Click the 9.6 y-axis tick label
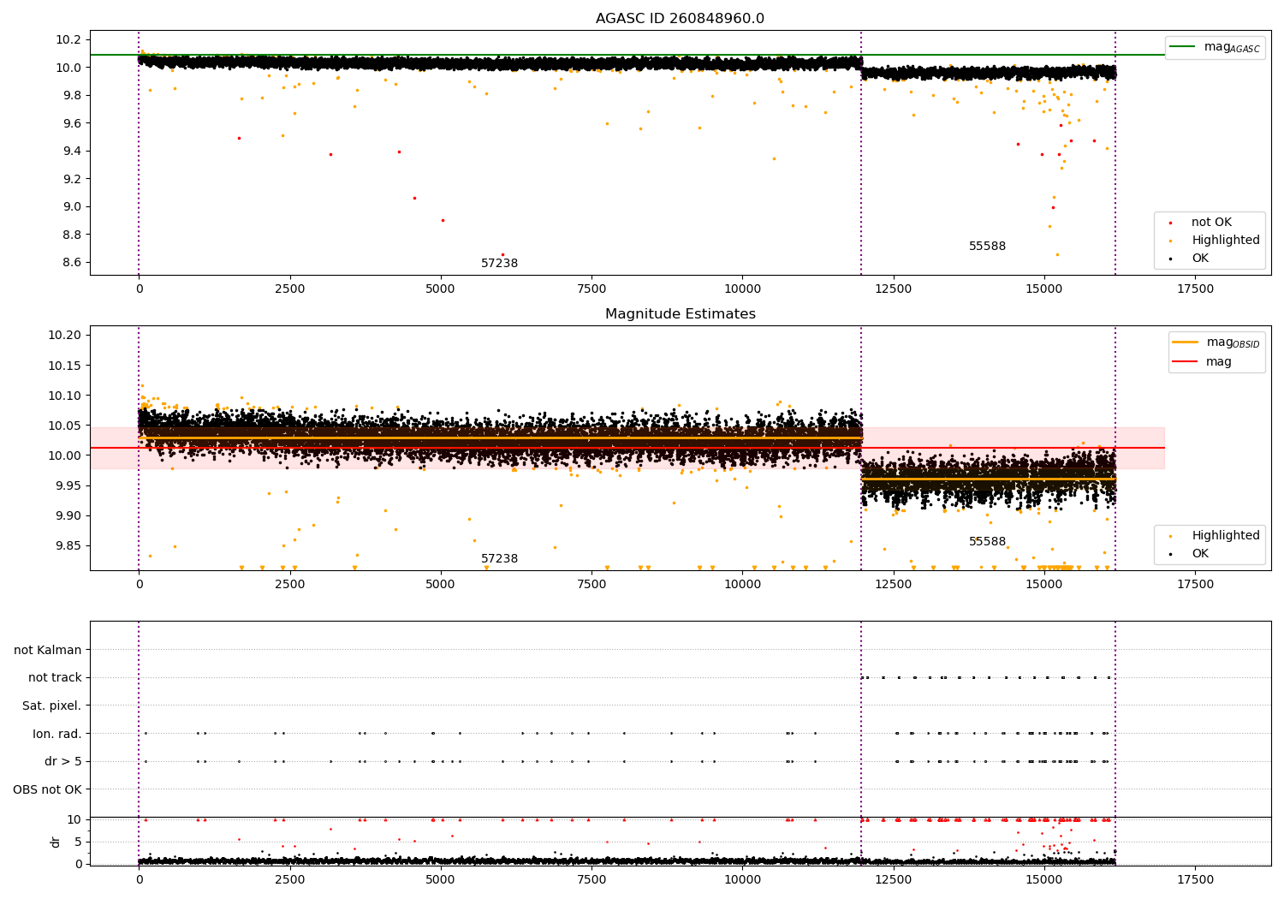This screenshot has width=1284, height=899. coord(71,123)
